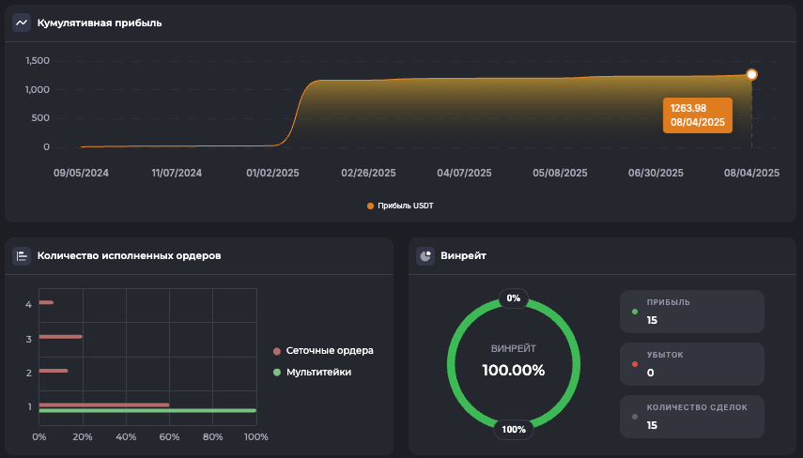Image resolution: width=803 pixels, height=458 pixels.
Task: Click the 0% label atop the winrate donut
Action: pyautogui.click(x=513, y=298)
